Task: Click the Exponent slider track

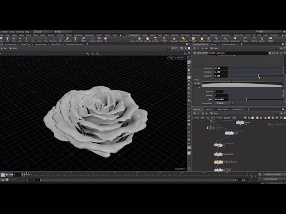Action: 256,76
